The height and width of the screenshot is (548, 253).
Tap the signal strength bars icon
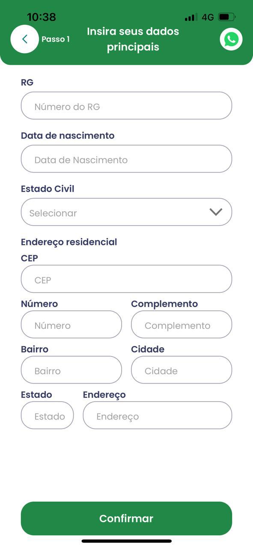191,18
